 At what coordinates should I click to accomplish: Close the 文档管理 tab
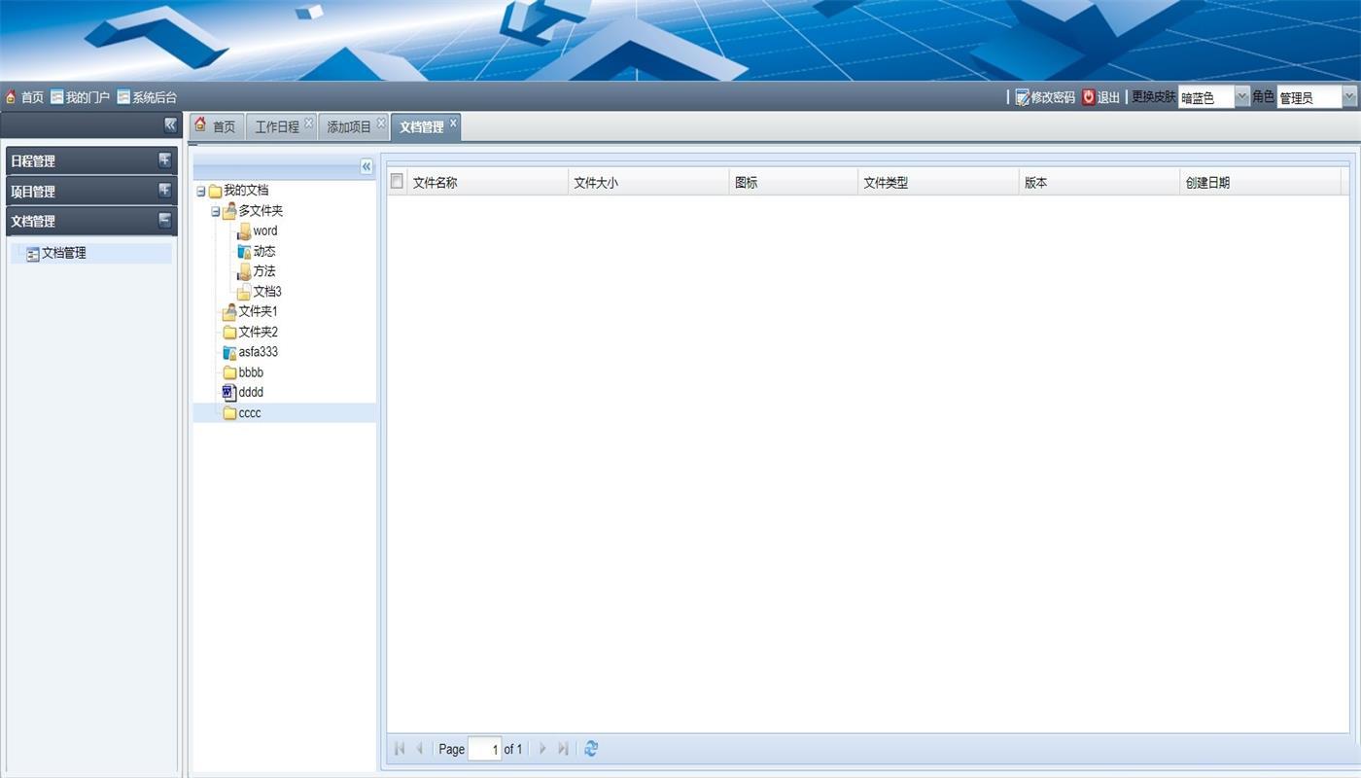click(453, 123)
